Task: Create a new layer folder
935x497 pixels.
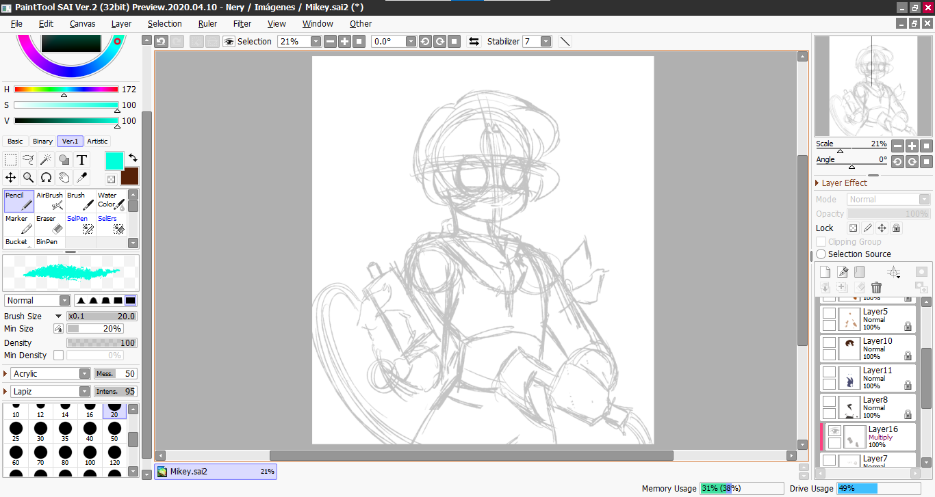Action: tap(860, 271)
